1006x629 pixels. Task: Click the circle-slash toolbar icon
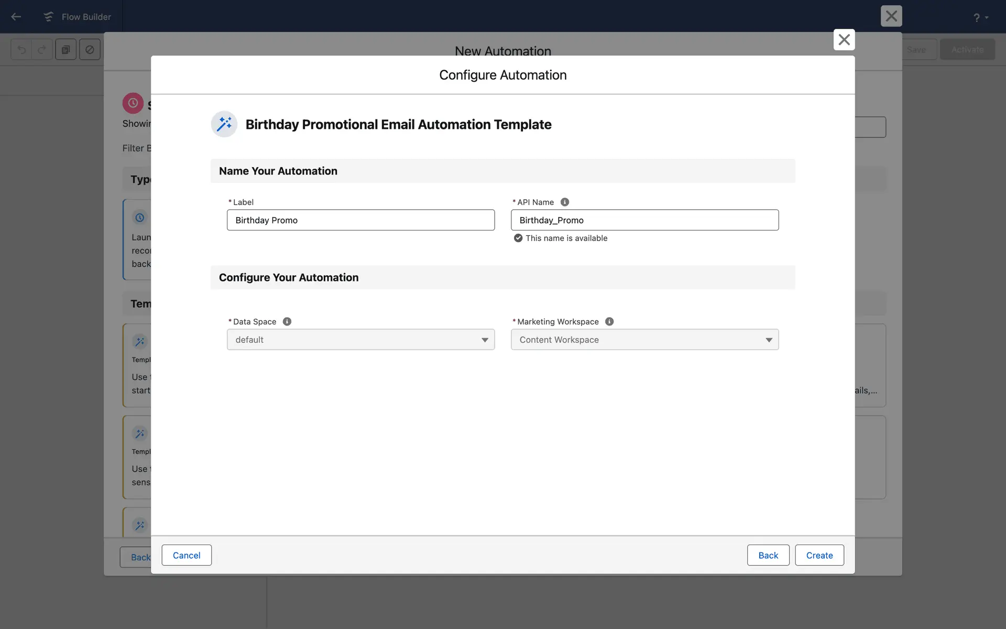point(90,50)
